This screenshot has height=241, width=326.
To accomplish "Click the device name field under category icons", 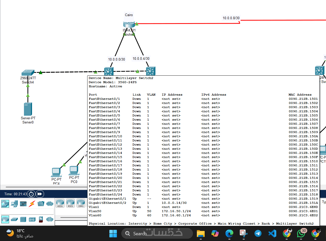I will pos(27,211).
